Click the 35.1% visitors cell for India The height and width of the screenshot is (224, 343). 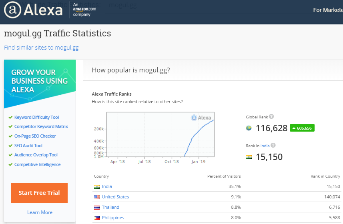click(x=235, y=187)
